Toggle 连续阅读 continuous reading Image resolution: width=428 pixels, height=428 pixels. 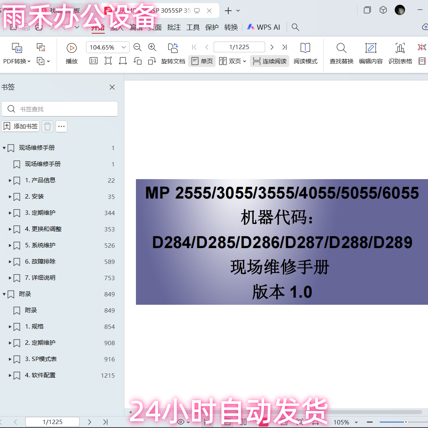tap(270, 61)
